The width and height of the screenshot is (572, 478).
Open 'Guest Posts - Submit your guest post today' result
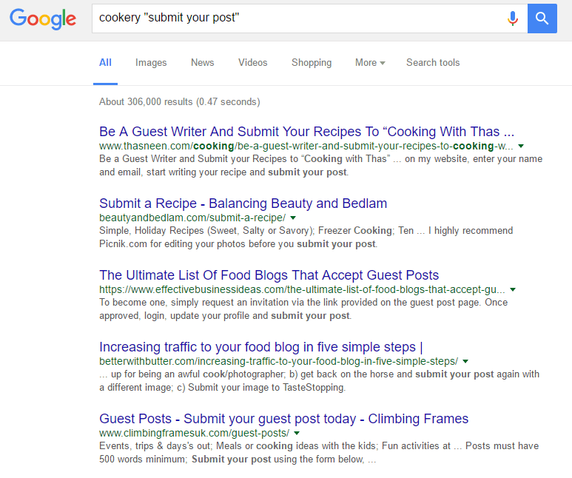tap(283, 419)
